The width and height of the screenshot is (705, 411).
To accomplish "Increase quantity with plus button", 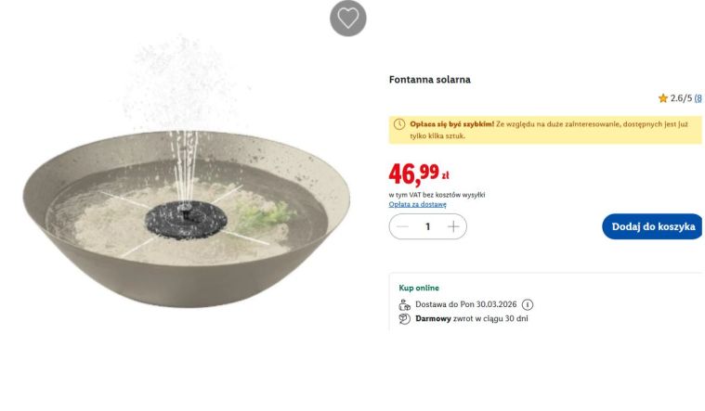I will pos(453,226).
